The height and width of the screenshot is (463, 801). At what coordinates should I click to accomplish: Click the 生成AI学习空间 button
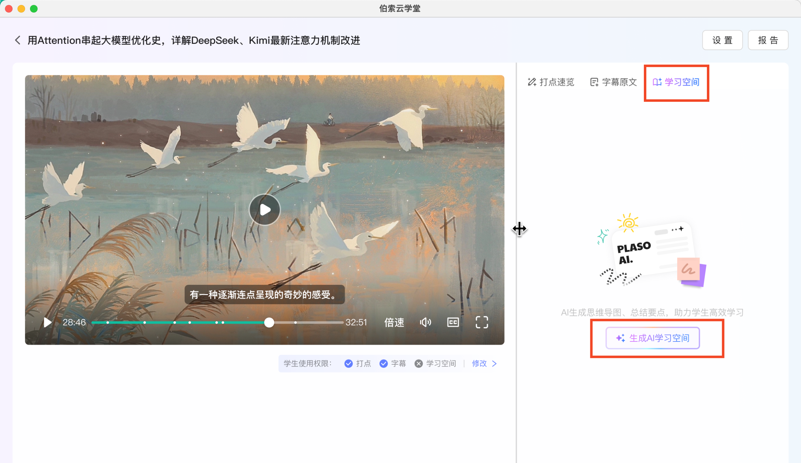[653, 338]
